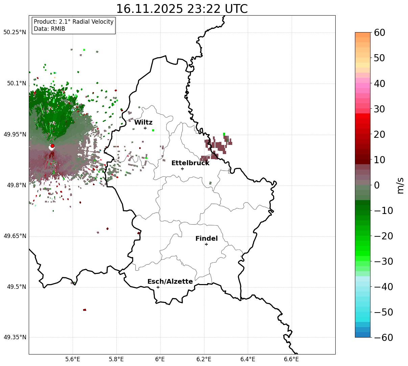Image resolution: width=408 pixels, height=366 pixels.
Task: Click the cross marker below Esch/Alzette
Action: coord(158,287)
